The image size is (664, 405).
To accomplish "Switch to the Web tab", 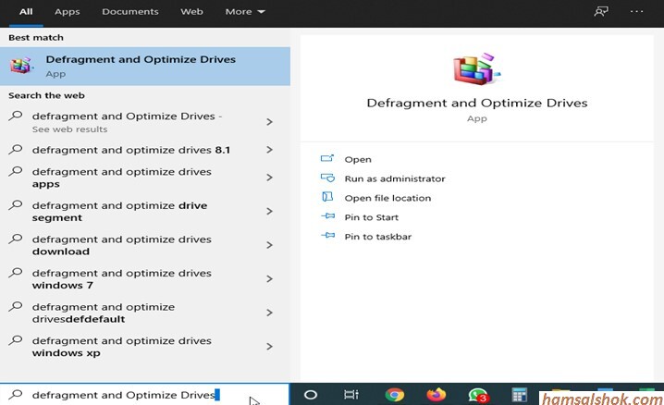I will tap(191, 12).
